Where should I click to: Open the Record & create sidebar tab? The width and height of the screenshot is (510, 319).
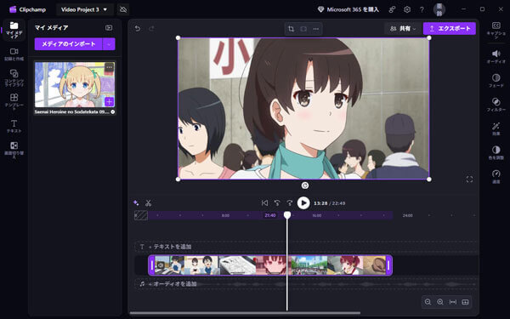coord(14,54)
